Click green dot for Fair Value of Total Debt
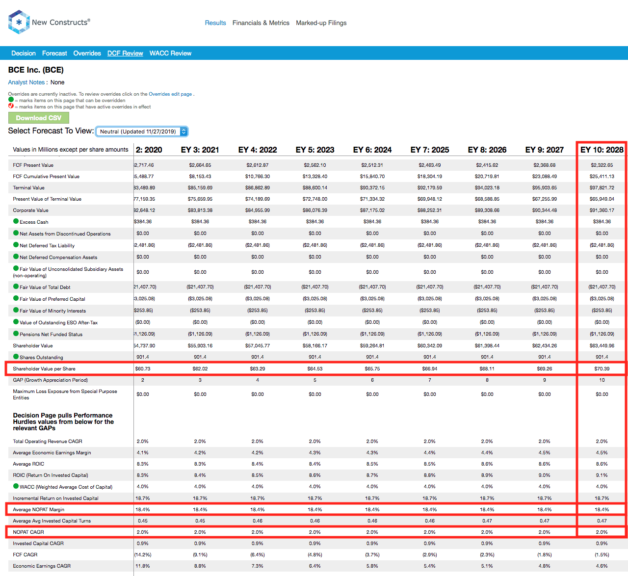 click(16, 287)
